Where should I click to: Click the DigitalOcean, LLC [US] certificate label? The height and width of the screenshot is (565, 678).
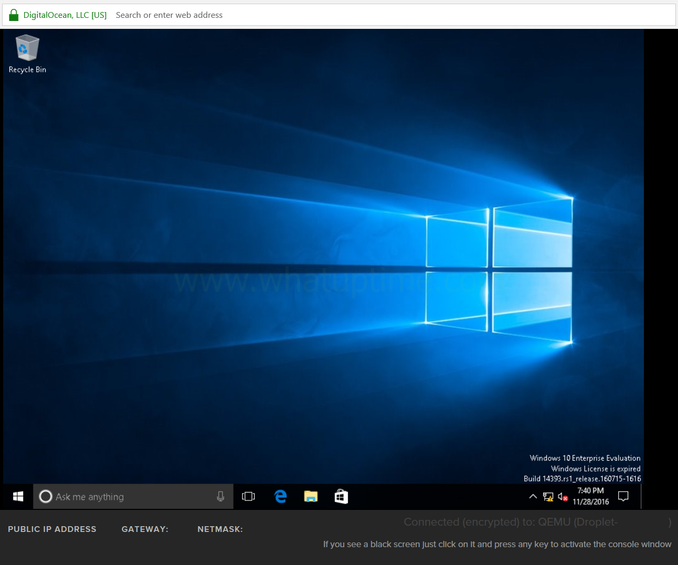click(65, 15)
